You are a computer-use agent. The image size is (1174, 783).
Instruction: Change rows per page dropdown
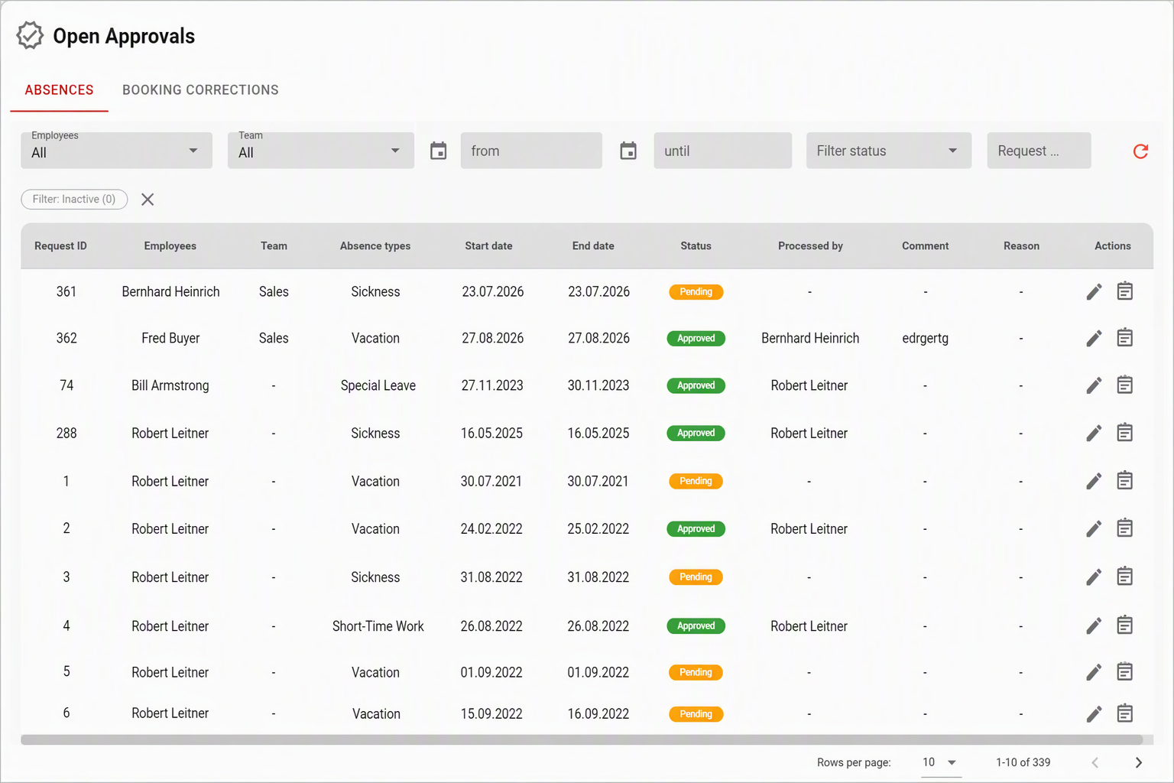[941, 762]
